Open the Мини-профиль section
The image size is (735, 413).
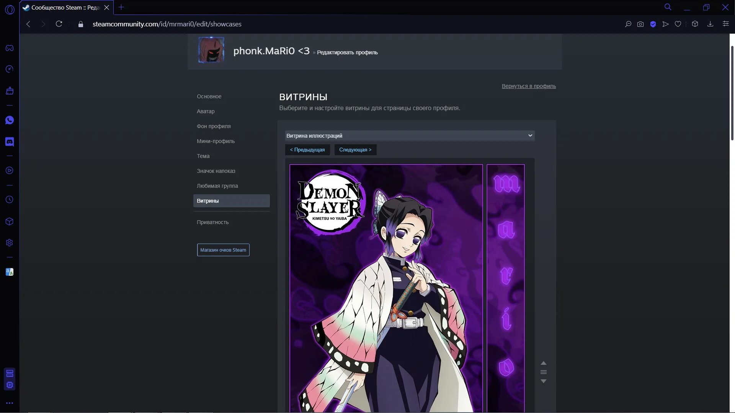coord(216,141)
